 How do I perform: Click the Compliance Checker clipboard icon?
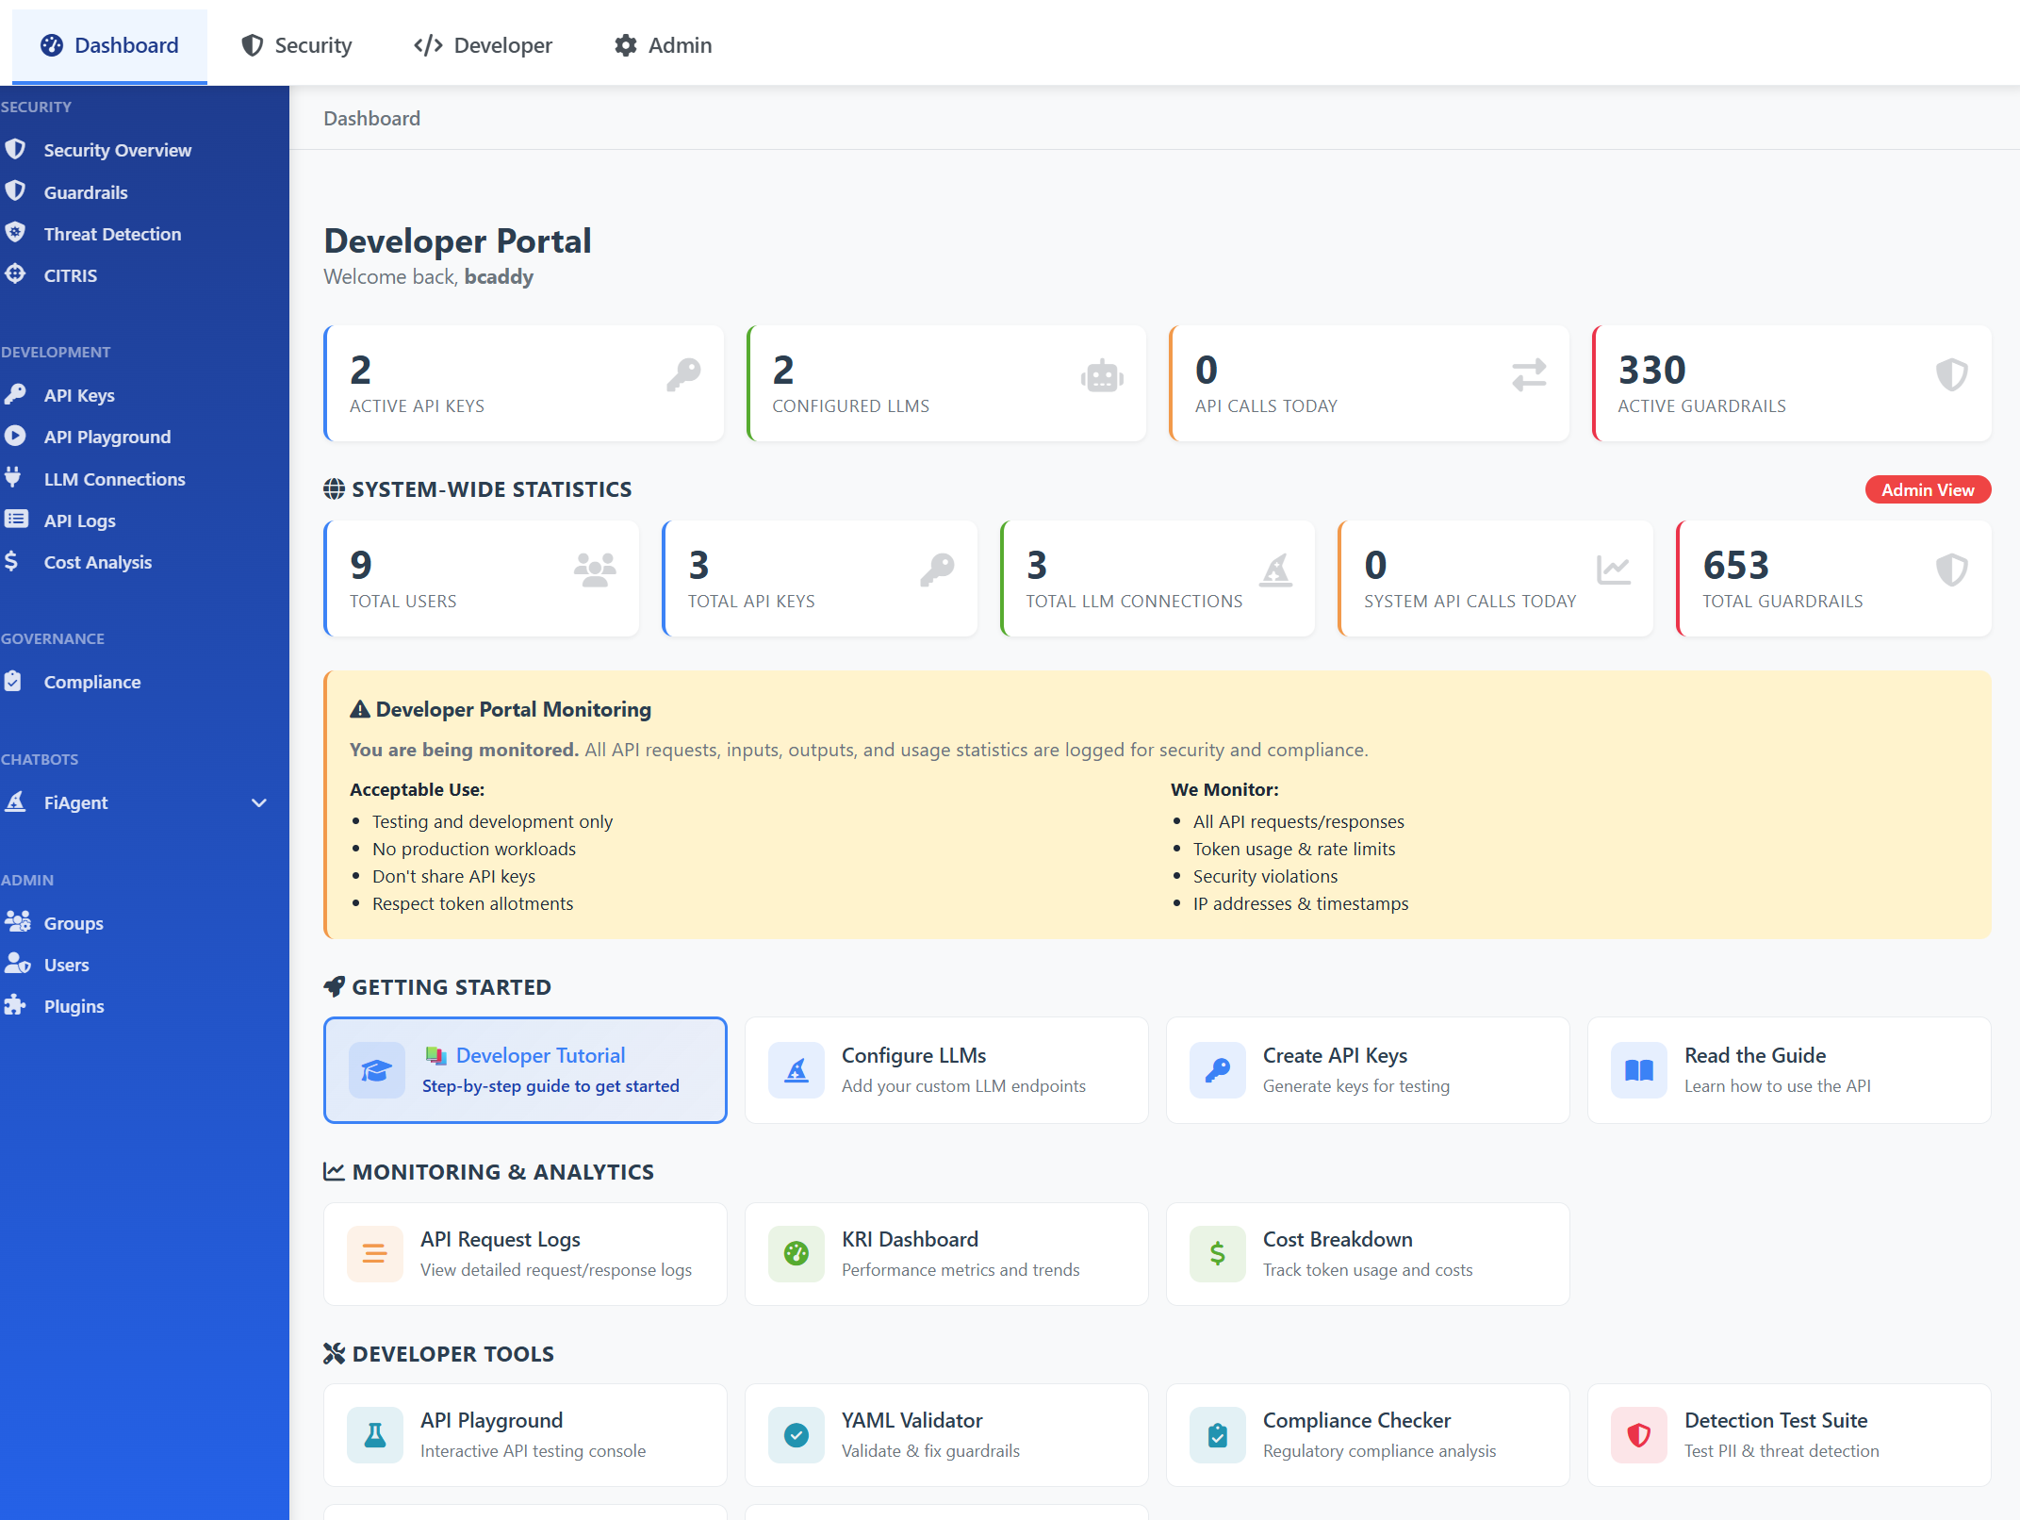click(1217, 1435)
